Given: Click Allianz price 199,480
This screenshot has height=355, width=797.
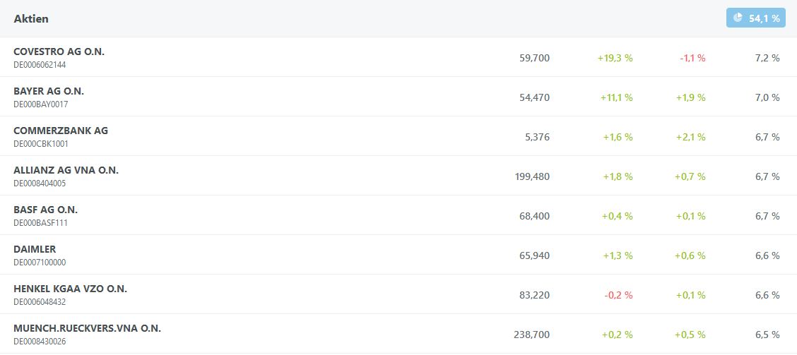Looking at the screenshot, I should 532,176.
